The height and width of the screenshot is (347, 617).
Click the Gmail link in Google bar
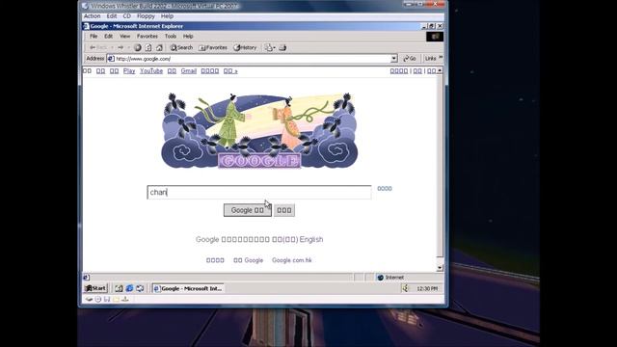pyautogui.click(x=189, y=70)
